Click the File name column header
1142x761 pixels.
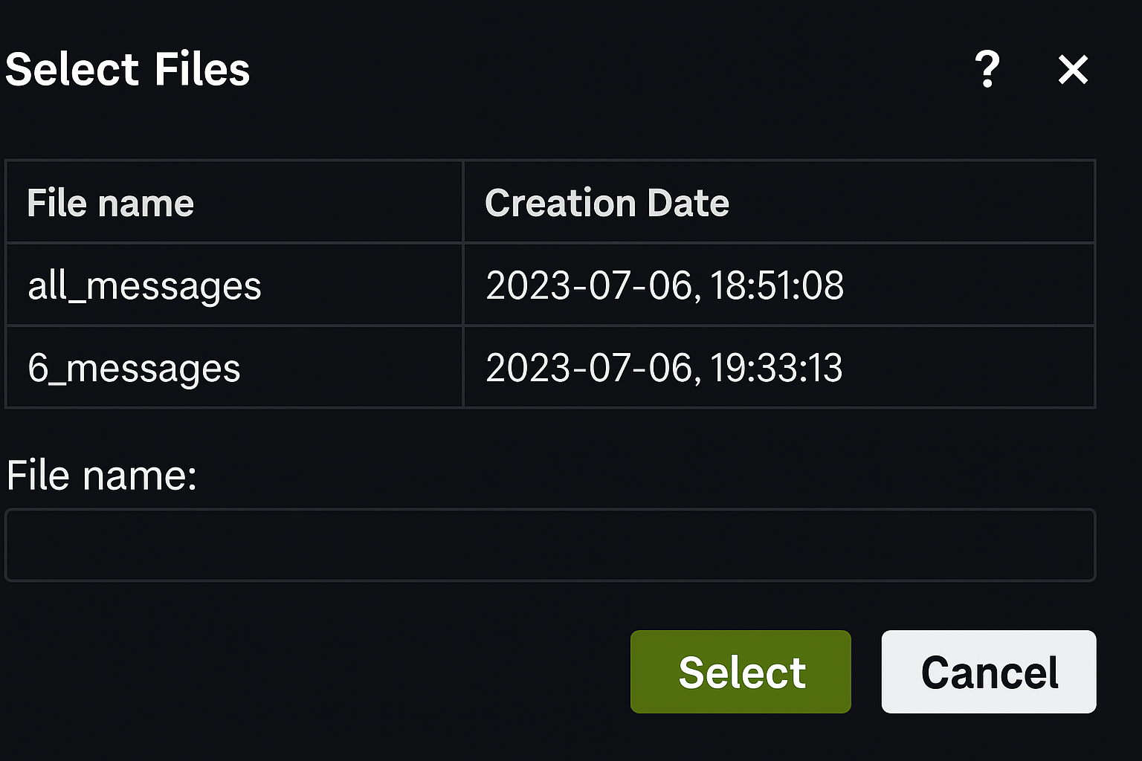coord(110,202)
